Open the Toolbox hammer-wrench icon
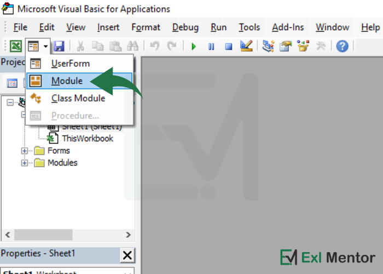Viewport: 383px width, 274px height. click(321, 46)
